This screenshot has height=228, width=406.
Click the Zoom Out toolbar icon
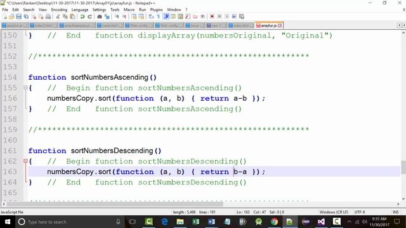point(124,16)
